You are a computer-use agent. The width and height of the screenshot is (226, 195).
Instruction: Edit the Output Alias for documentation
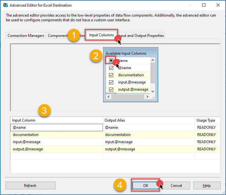149,135
